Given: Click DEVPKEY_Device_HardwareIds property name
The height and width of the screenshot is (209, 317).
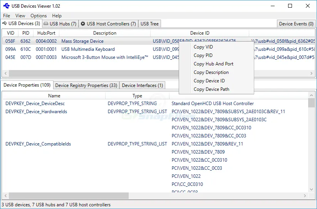Looking at the screenshot, I should click(36, 112).
